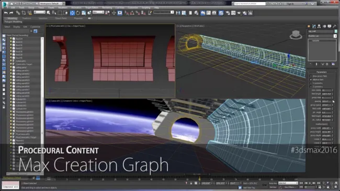
Task: Toggle the show proxy field checkbox
Action: [311, 76]
